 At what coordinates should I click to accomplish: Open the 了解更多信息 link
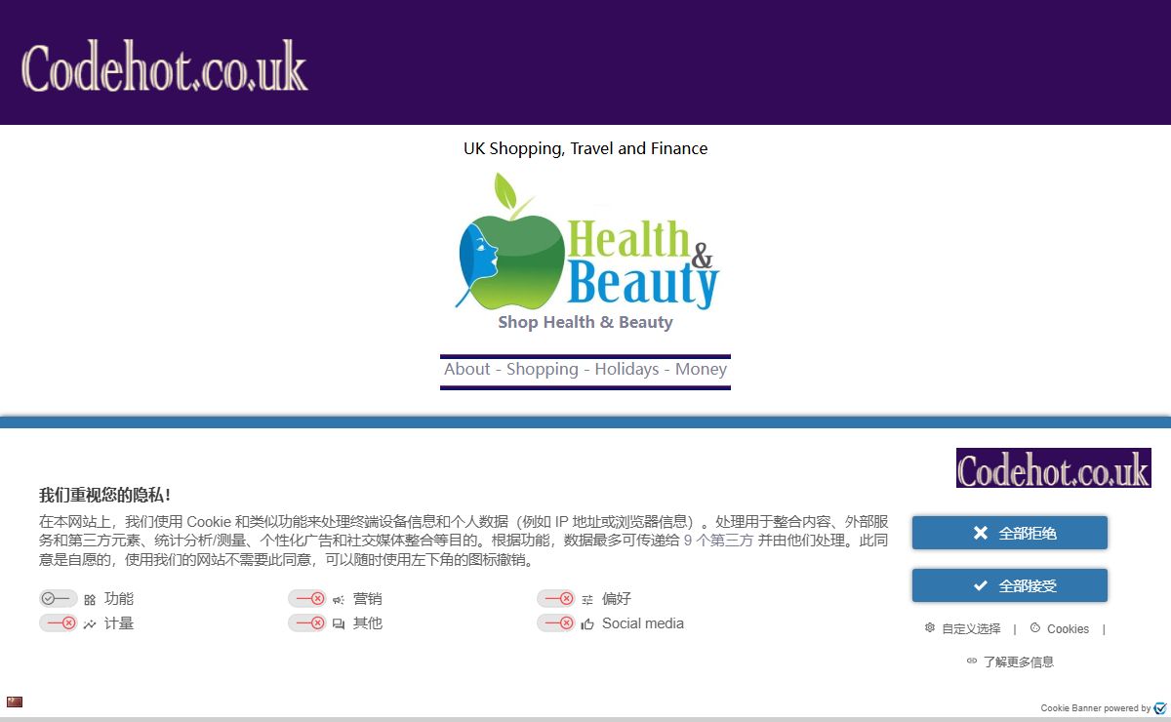(x=1018, y=662)
